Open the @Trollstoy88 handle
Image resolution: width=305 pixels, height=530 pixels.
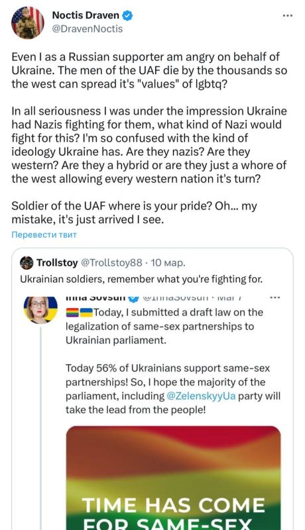(111, 262)
